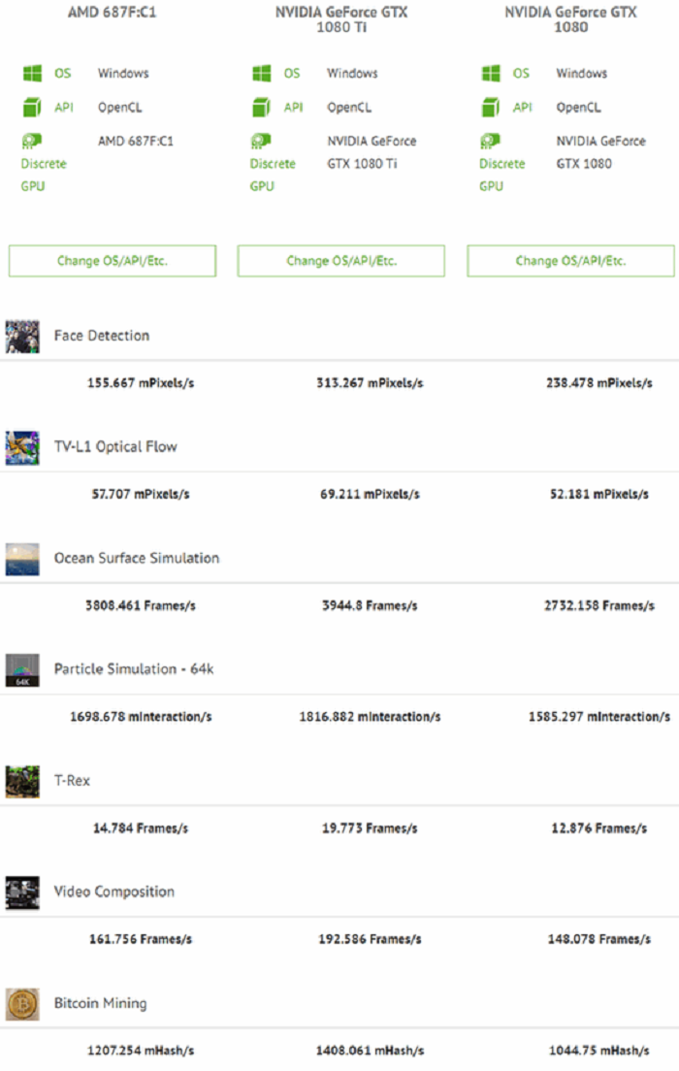Select the Face Detection heading
Image resolution: width=679 pixels, height=1071 pixels.
[x=102, y=336]
